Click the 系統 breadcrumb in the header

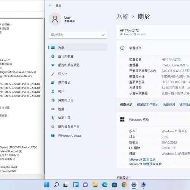(122, 17)
